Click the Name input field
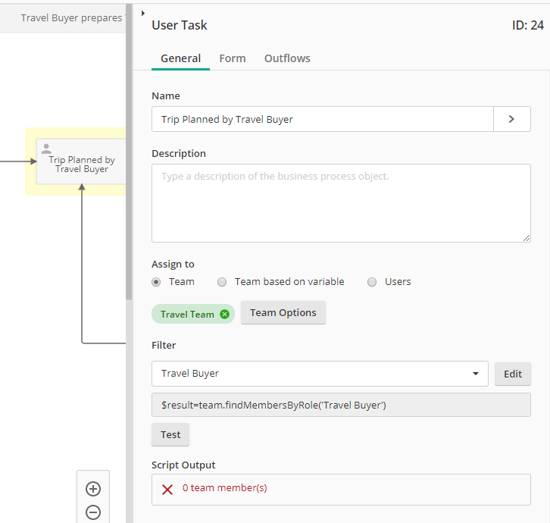The width and height of the screenshot is (550, 523). (322, 119)
